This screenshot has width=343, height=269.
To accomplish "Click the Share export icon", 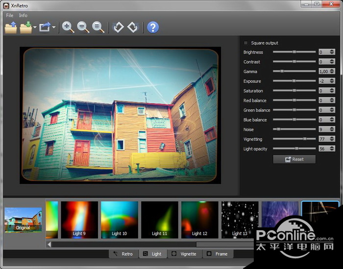I will (x=45, y=27).
